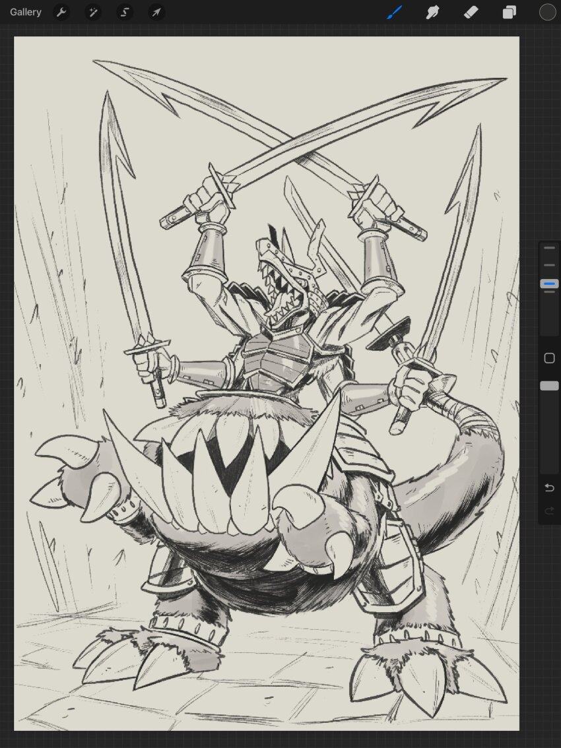Screen dimensions: 561x748
Task: Return to the Gallery
Action: (x=25, y=12)
